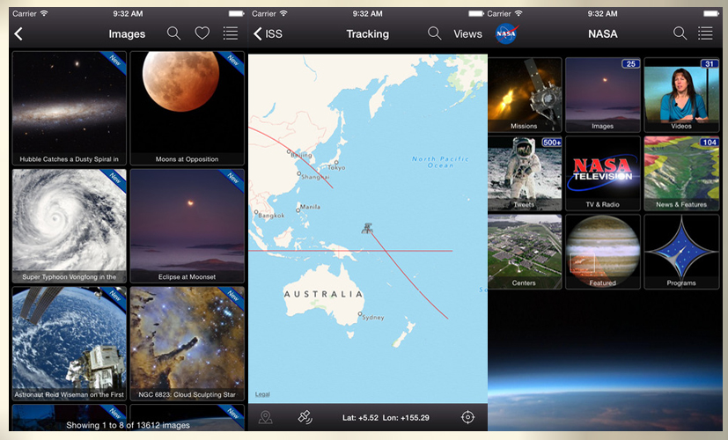
Task: Tap the North Pacific Ocean label
Action: coord(440,162)
